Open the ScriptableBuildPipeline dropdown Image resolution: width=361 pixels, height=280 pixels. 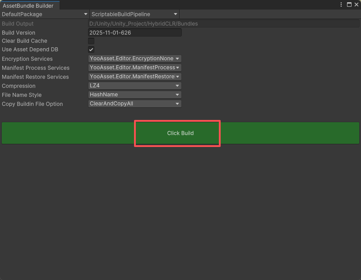(134, 14)
